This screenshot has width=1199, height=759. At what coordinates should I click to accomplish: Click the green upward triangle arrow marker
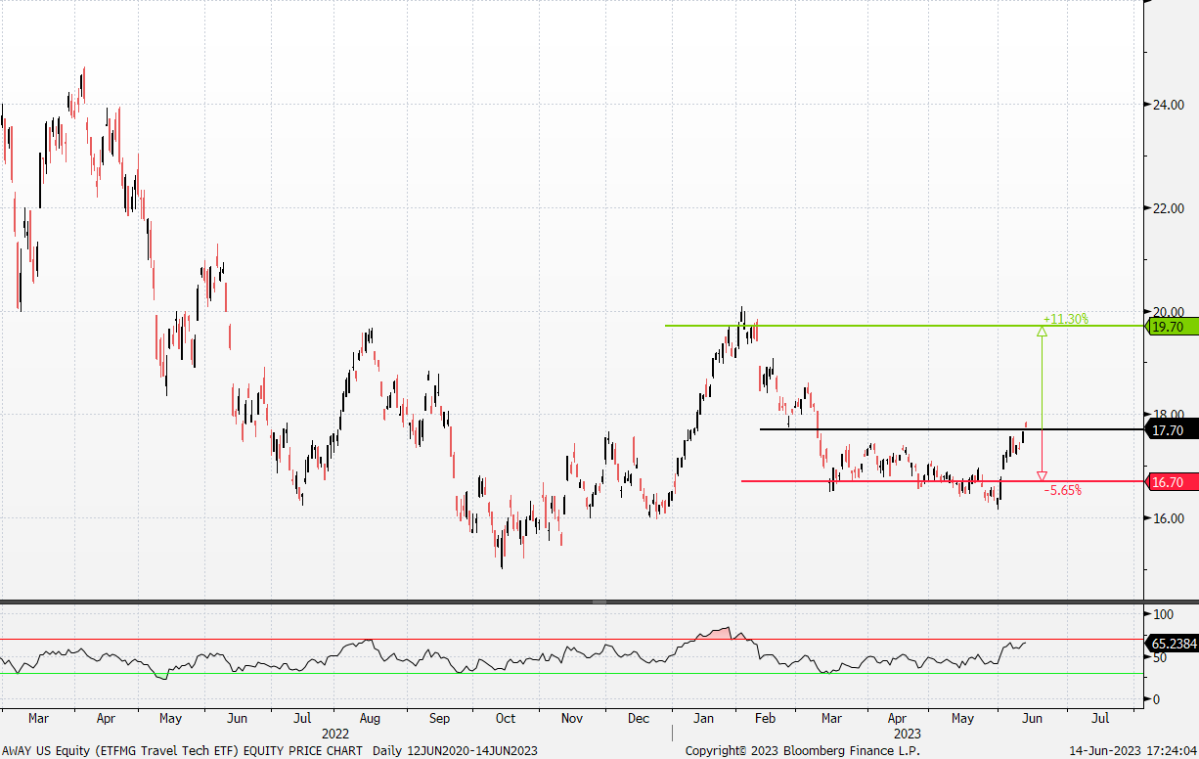point(1043,332)
